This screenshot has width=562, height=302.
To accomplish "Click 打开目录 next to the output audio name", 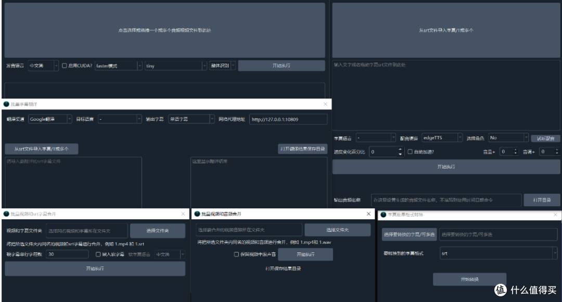I will [542, 200].
